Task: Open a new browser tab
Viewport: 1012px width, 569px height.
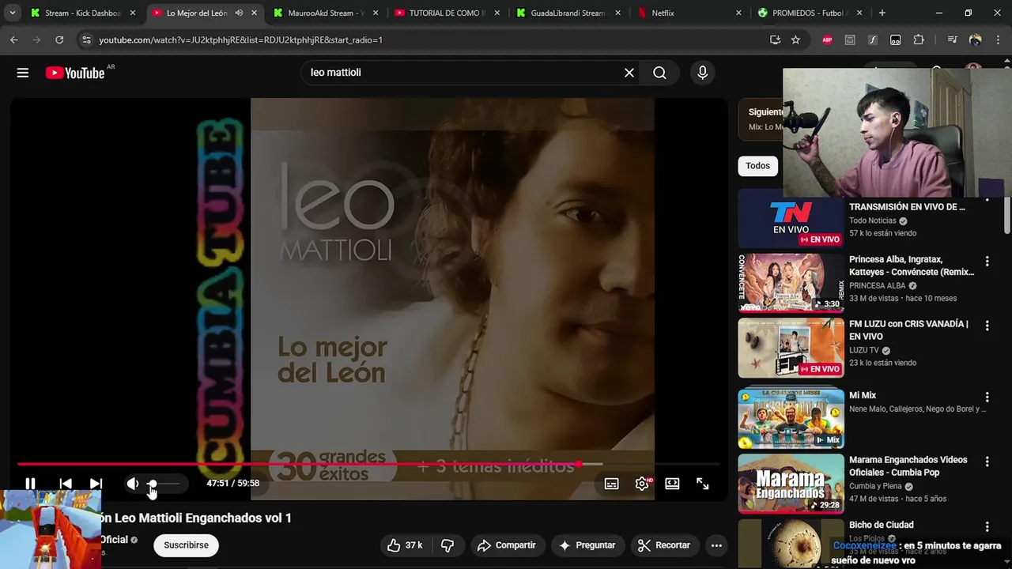Action: tap(882, 13)
